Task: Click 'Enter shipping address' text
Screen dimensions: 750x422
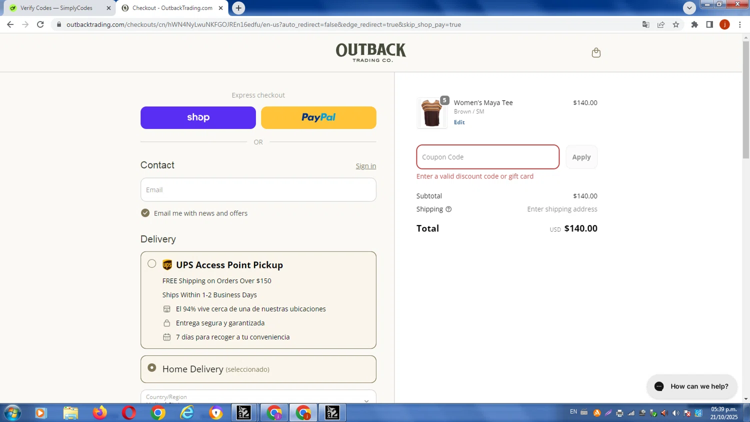Action: [x=562, y=209]
